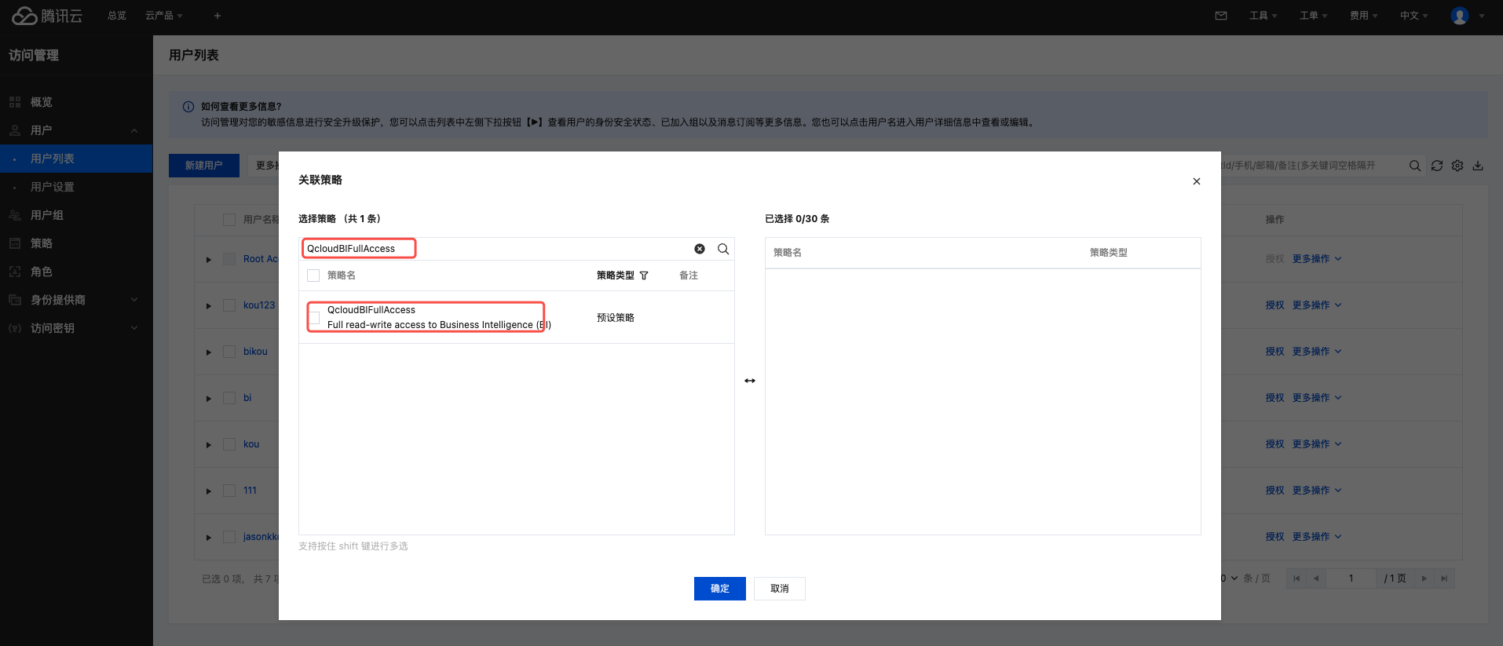Screen dimensions: 1503x646
Task: Select 用户设置 in the sidebar
Action: pyautogui.click(x=76, y=187)
